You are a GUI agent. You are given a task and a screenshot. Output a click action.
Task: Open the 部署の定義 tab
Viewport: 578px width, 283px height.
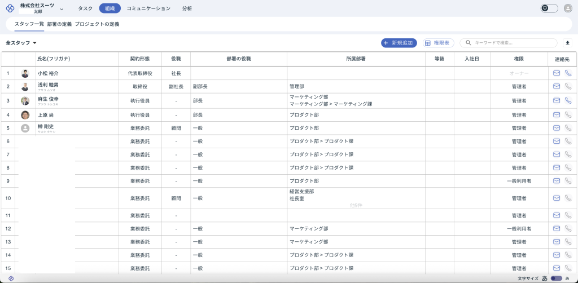coord(59,24)
